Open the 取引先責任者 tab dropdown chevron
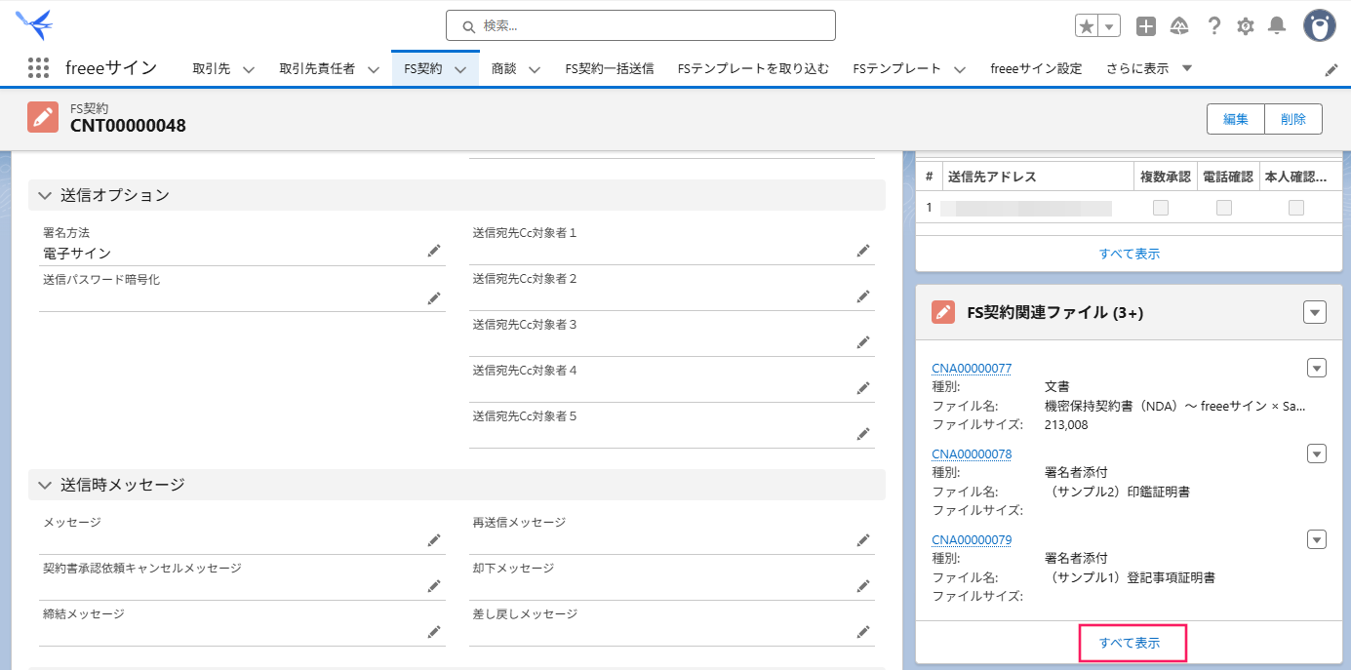This screenshot has width=1351, height=670. 373,69
